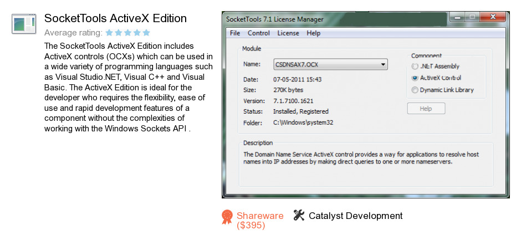Viewport: 521px width, 245px height.
Task: Minimize the License Manager window
Action: (457, 17)
